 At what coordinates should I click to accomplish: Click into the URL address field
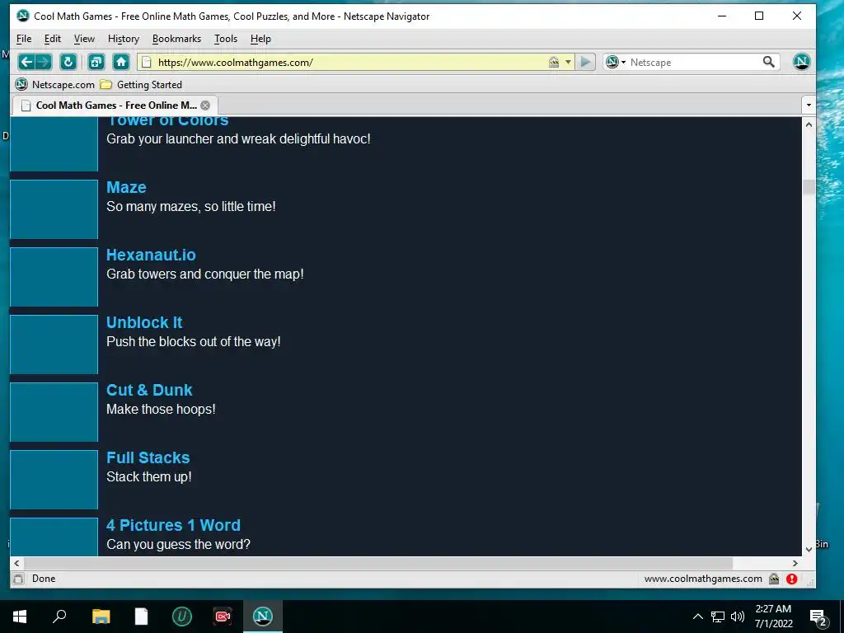pyautogui.click(x=349, y=63)
